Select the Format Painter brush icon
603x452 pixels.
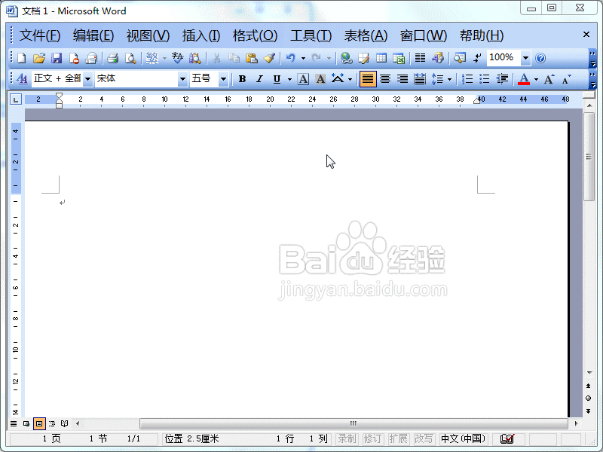pyautogui.click(x=269, y=58)
